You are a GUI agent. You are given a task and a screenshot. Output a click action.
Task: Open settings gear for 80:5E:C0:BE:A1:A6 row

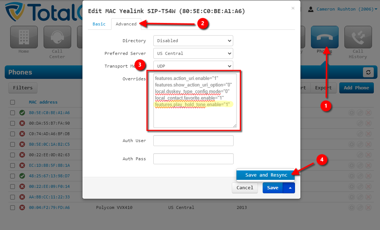[352, 113]
